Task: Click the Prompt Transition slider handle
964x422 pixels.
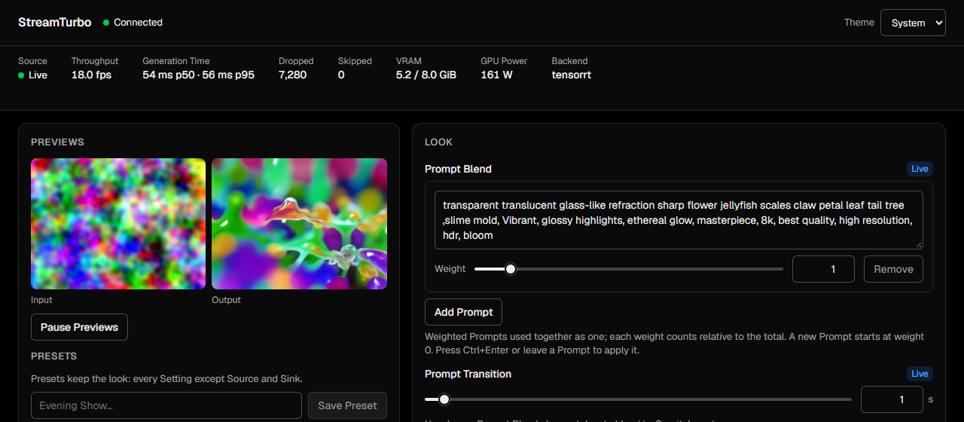Action: pos(444,399)
